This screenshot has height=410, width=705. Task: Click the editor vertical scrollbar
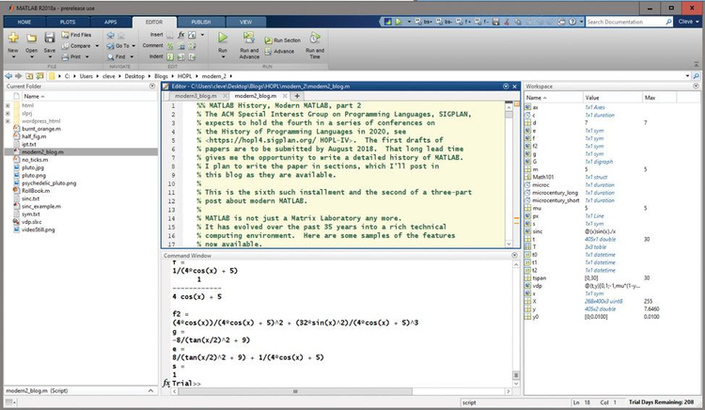[x=509, y=115]
